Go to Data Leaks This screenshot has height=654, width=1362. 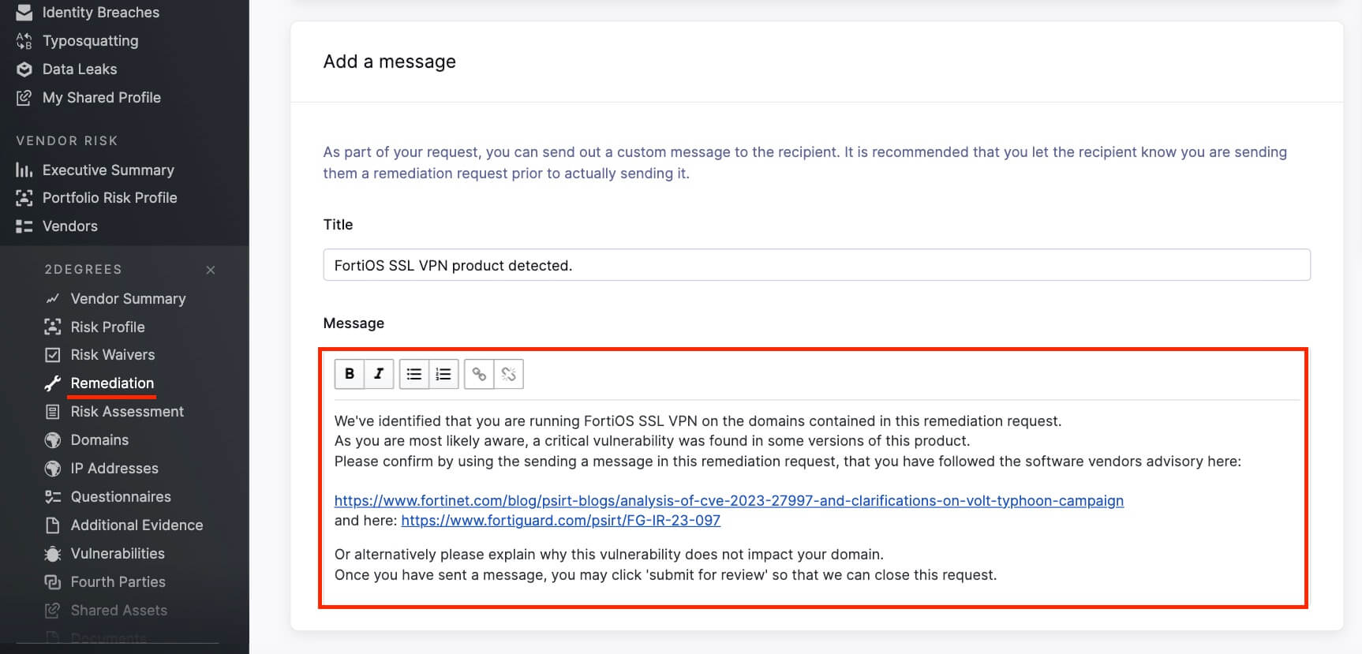click(x=80, y=69)
